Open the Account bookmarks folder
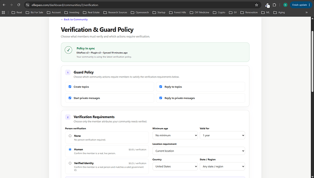Screen dimensions: 314x178 click(x=54, y=12)
